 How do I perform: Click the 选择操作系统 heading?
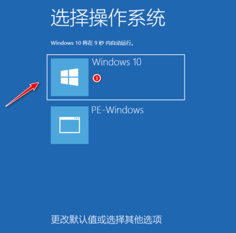click(108, 18)
